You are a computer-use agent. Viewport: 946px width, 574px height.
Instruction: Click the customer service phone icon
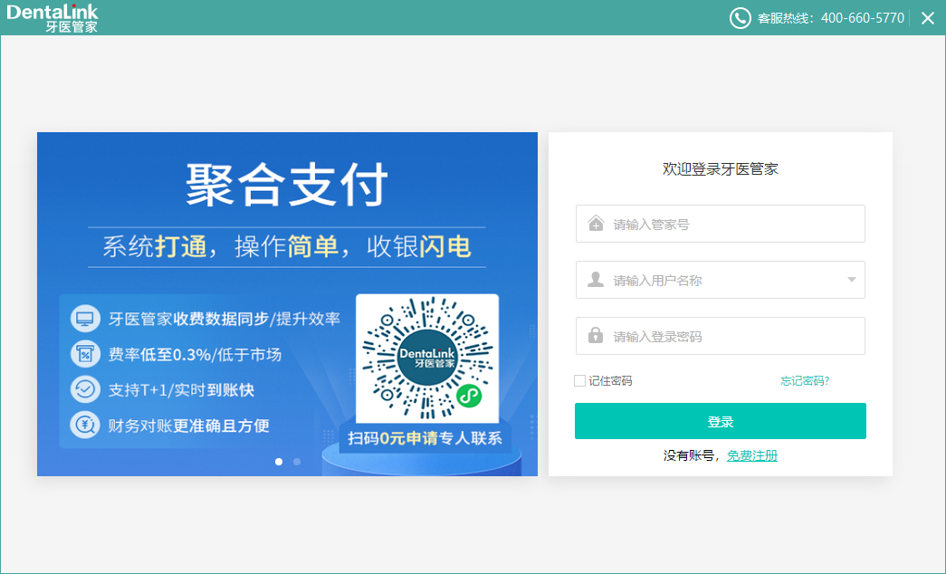point(740,18)
